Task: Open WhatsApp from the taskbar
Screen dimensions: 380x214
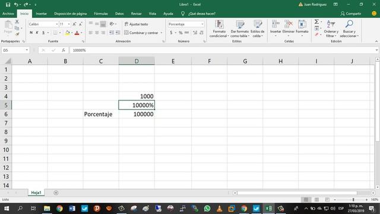Action: coord(207,209)
